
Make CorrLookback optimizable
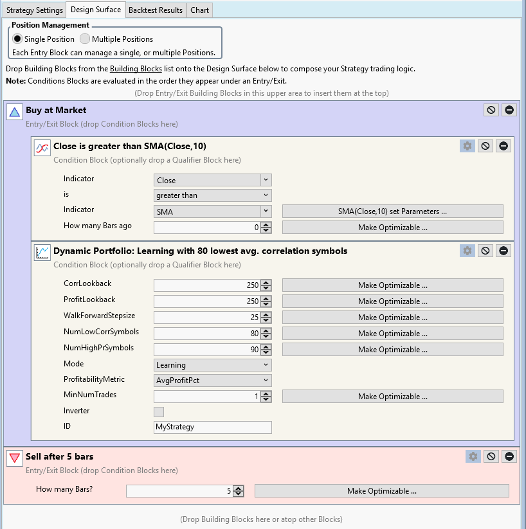393,285
